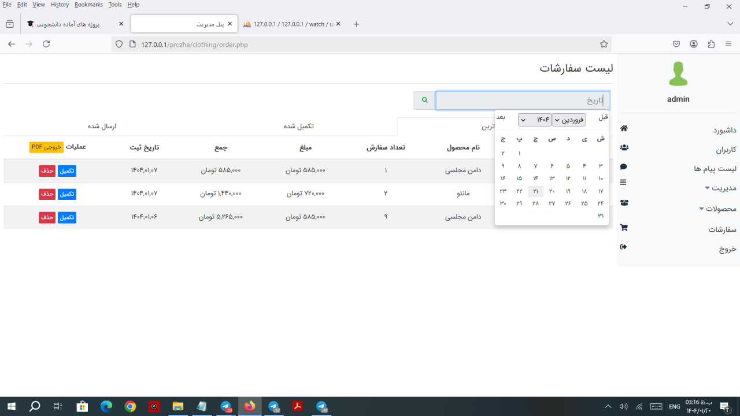Open a new tab with plus icon
This screenshot has height=416, width=740.
point(356,24)
